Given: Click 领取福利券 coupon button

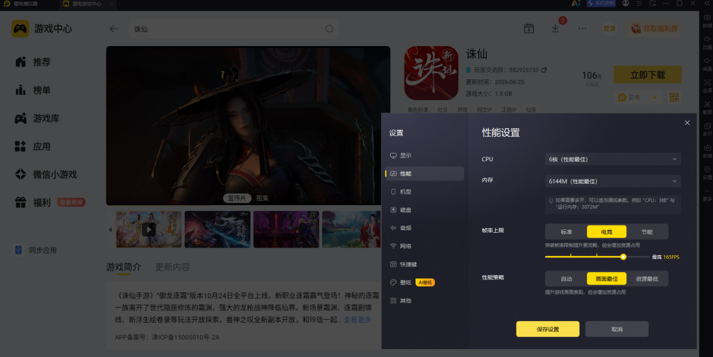Looking at the screenshot, I should [x=655, y=29].
